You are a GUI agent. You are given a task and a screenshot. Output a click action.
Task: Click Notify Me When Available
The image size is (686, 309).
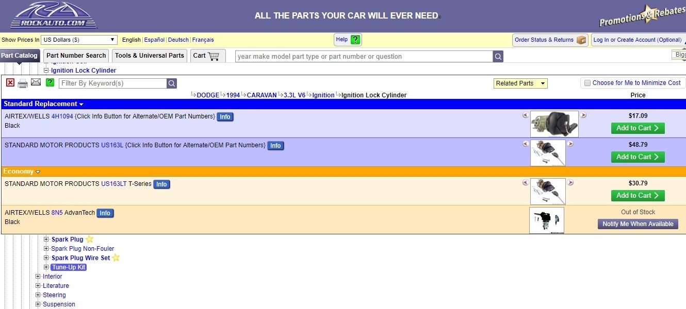pyautogui.click(x=638, y=224)
